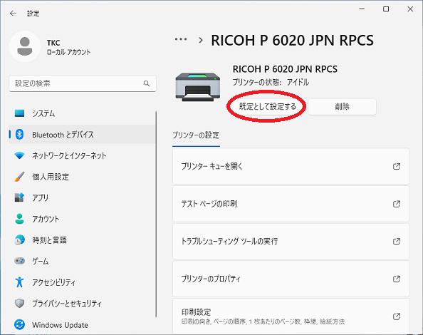Open プライバシーとセキュリティ settings
Viewport: 423px width, 335px height.
pyautogui.click(x=82, y=304)
